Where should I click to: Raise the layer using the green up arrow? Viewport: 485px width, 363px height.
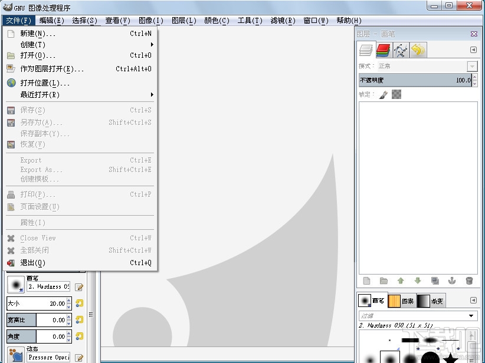click(401, 280)
